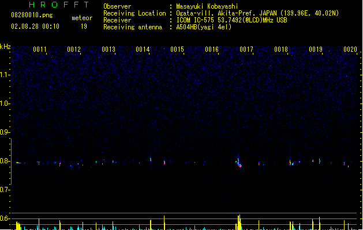Click the meteor echo just after 0014

pos(151,159)
